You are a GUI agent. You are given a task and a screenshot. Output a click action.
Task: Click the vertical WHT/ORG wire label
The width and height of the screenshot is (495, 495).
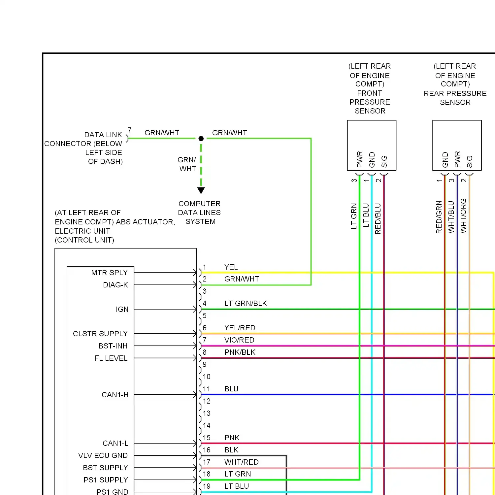click(x=463, y=216)
